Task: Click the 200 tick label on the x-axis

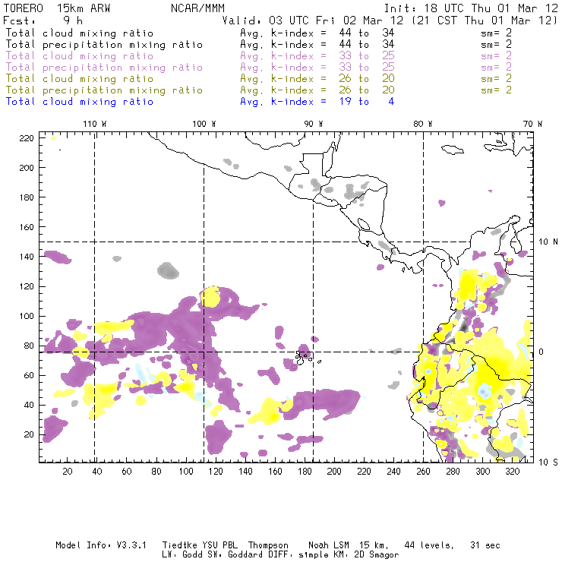Action: click(334, 472)
